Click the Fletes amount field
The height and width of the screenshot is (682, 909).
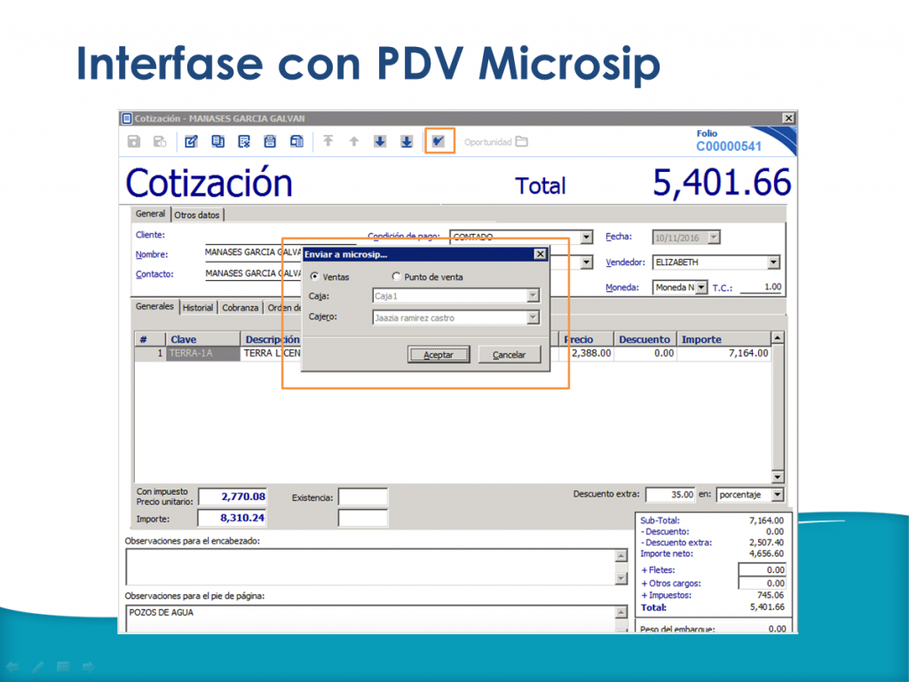click(x=762, y=569)
